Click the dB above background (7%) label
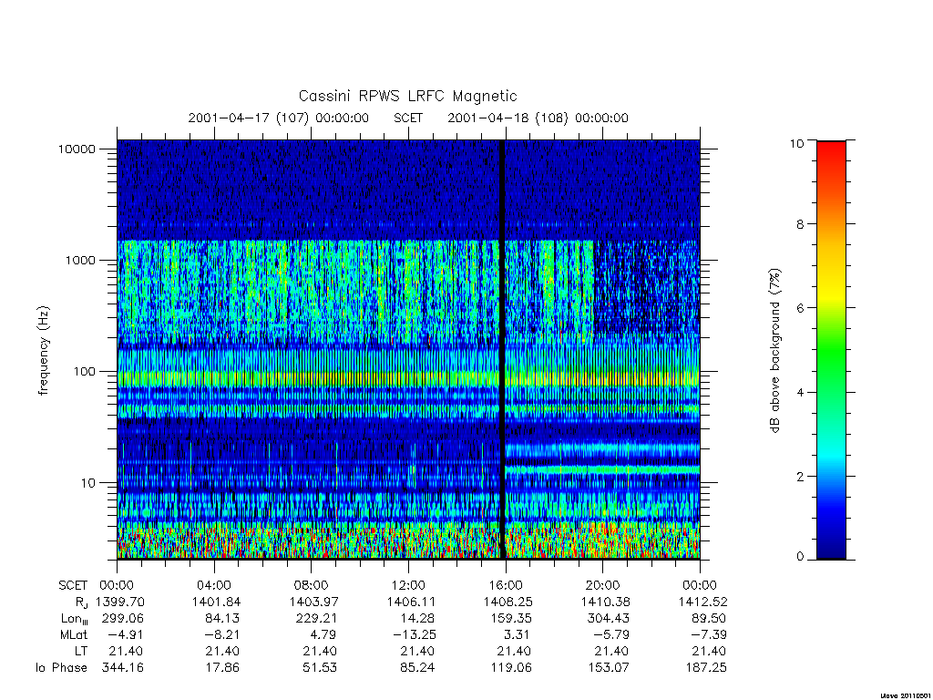Image resolution: width=933 pixels, height=700 pixels. coord(774,351)
